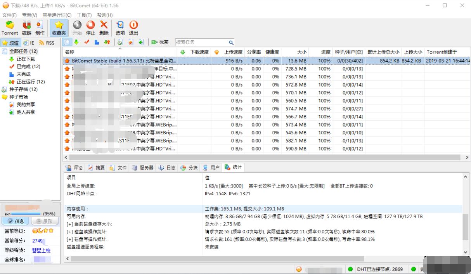Click the 退出 exit button
471x274 pixels.
133,28
